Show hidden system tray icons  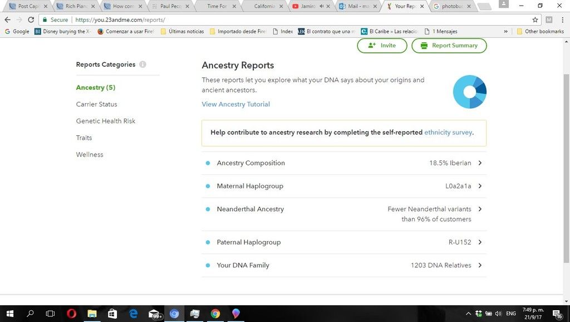point(468,313)
